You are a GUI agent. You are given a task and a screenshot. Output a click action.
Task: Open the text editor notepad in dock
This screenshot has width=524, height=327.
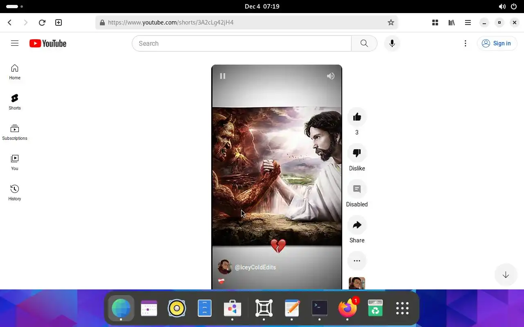click(x=292, y=308)
